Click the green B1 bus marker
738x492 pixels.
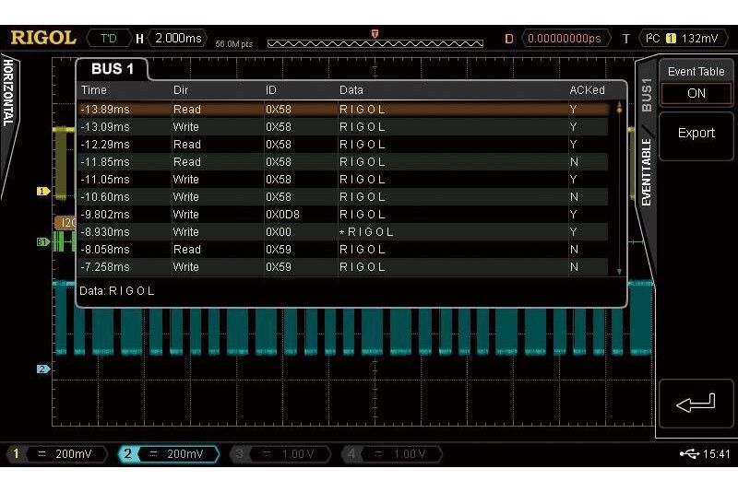pos(42,241)
